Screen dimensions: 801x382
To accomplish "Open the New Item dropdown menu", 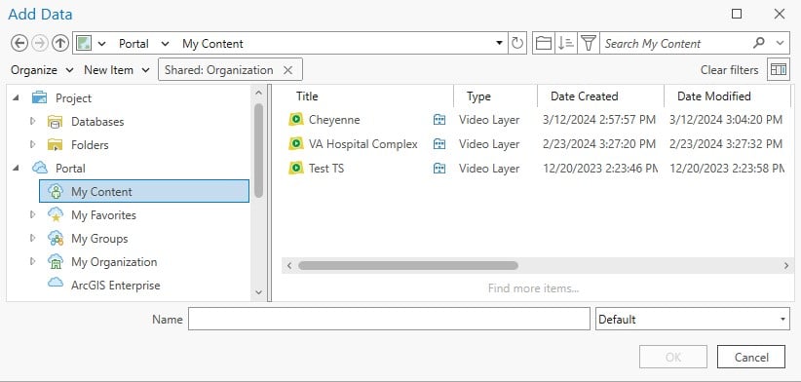I will [117, 70].
